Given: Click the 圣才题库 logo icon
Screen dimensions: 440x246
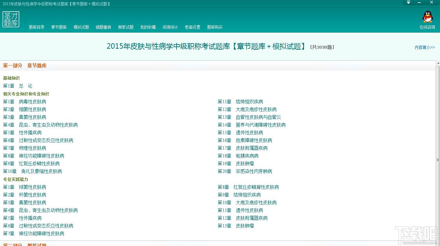Looking at the screenshot, I should point(11,19).
